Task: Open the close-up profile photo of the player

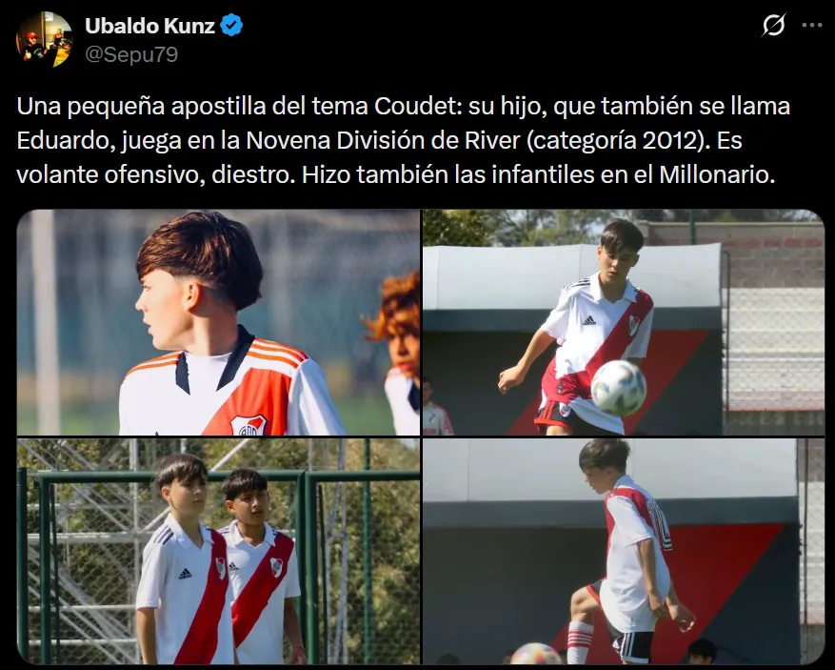Action: coord(218,322)
